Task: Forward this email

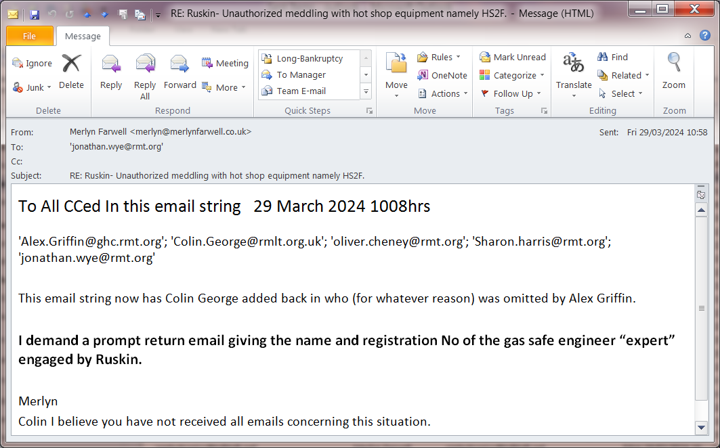Action: [179, 72]
